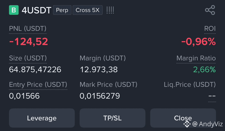Close the 4USDT position
The image size is (225, 131).
click(183, 118)
